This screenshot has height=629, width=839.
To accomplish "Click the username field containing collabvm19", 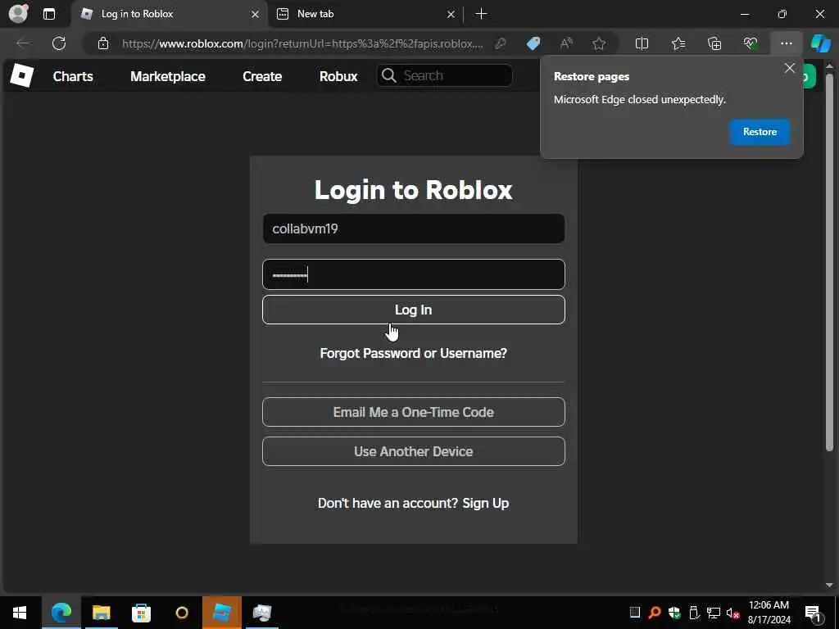I will (x=414, y=229).
